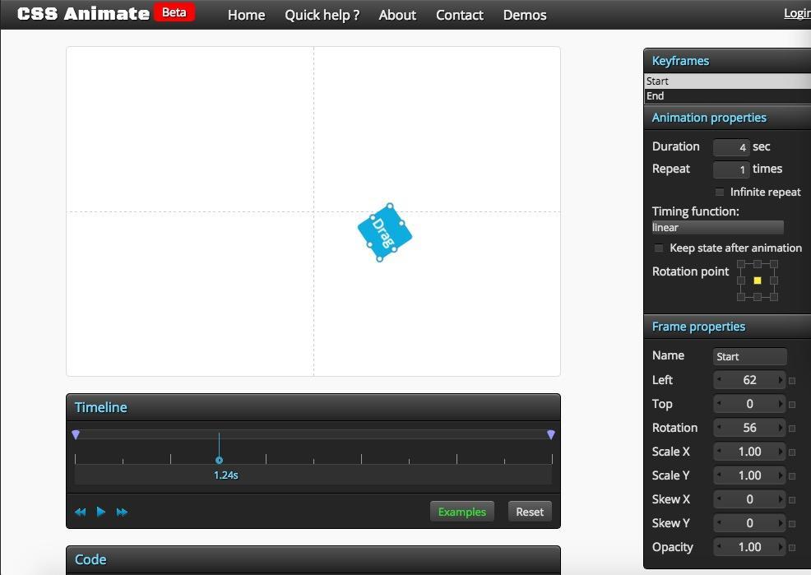Open the Timing function linear dropdown
The image size is (811, 575).
(717, 228)
